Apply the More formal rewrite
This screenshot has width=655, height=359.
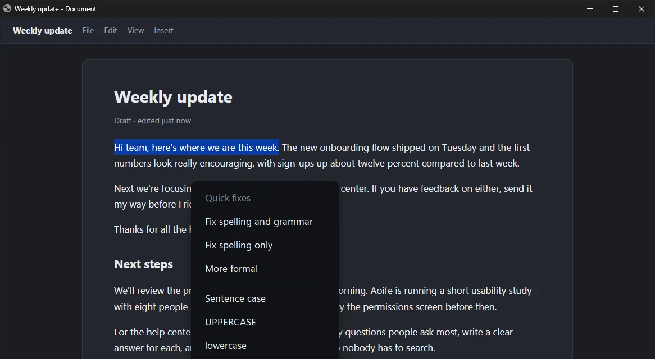(265, 269)
